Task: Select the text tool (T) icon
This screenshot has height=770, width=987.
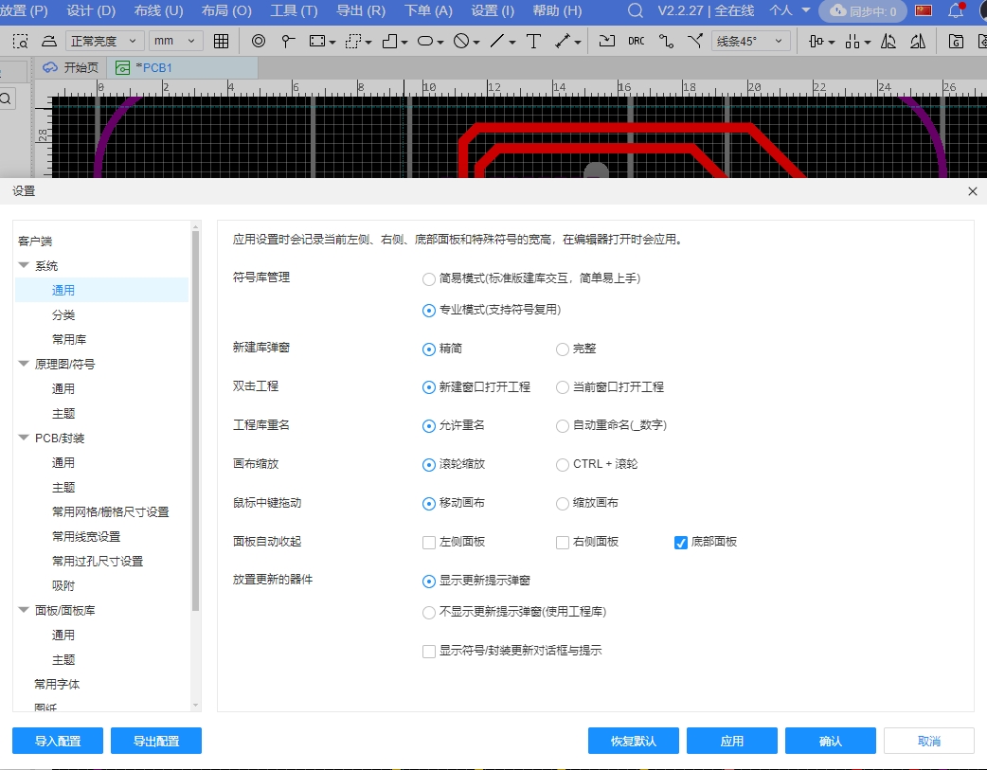Action: point(534,42)
